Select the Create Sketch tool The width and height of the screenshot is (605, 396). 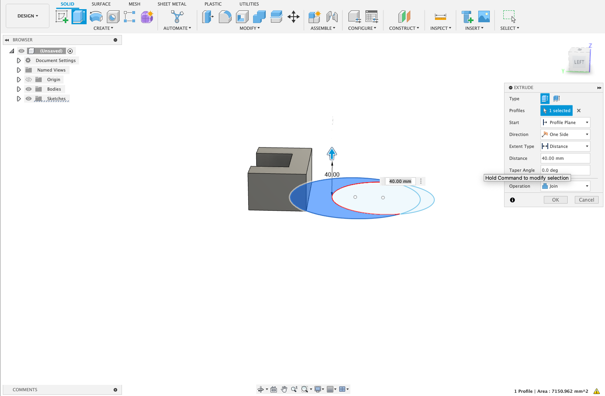tap(62, 17)
